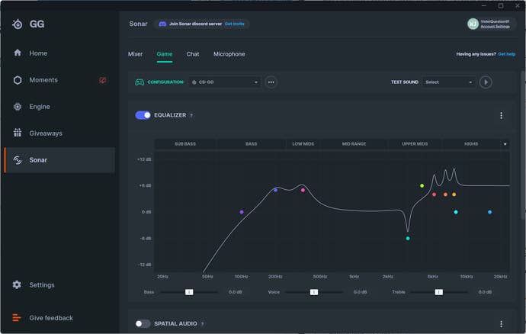The width and height of the screenshot is (526, 334).
Task: Click the Equalizer help question mark
Action: click(x=191, y=115)
